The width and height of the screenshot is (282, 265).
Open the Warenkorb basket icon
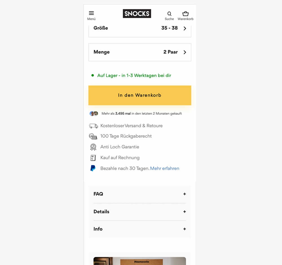(x=185, y=14)
